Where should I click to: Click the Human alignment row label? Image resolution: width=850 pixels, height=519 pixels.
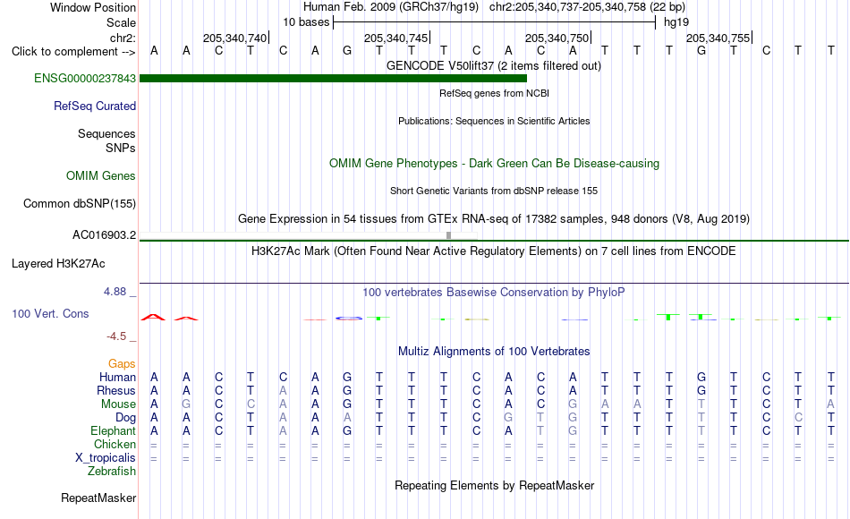click(117, 377)
